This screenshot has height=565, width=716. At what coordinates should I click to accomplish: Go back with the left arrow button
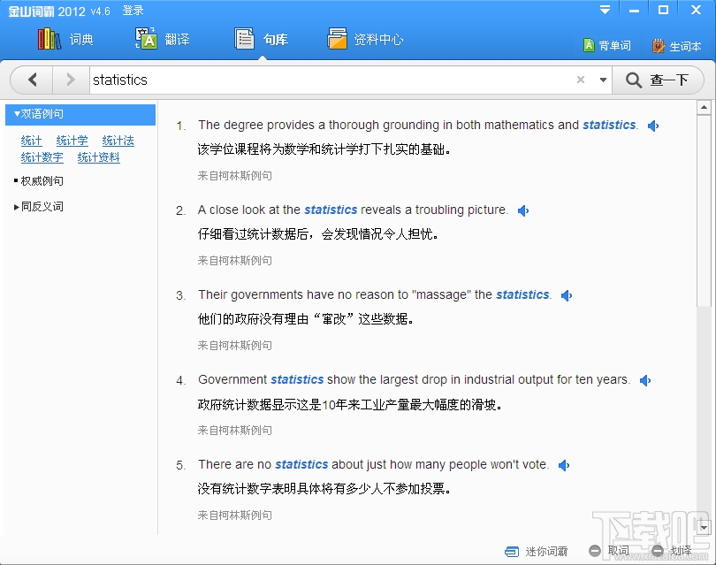click(33, 80)
